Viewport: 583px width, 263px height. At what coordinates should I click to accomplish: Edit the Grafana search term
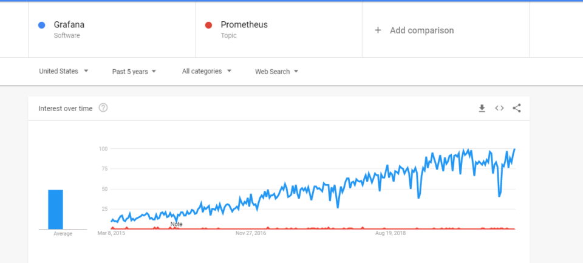pyautogui.click(x=69, y=24)
